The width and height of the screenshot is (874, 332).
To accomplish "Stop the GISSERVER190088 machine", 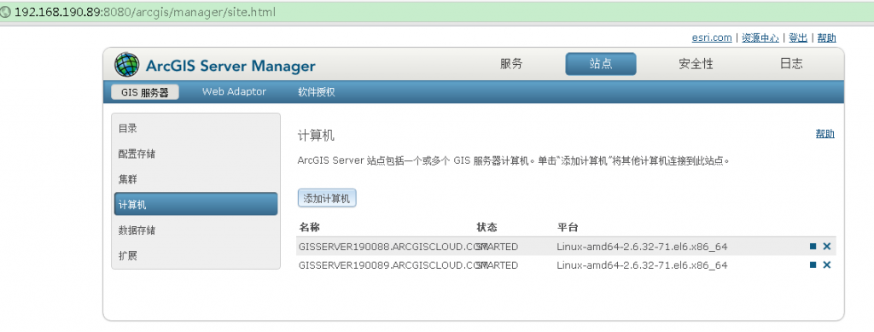I will point(813,247).
